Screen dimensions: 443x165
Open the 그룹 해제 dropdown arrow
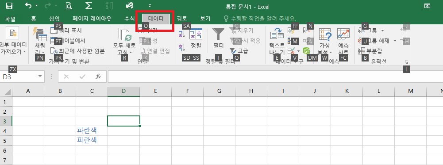pyautogui.click(x=395, y=41)
